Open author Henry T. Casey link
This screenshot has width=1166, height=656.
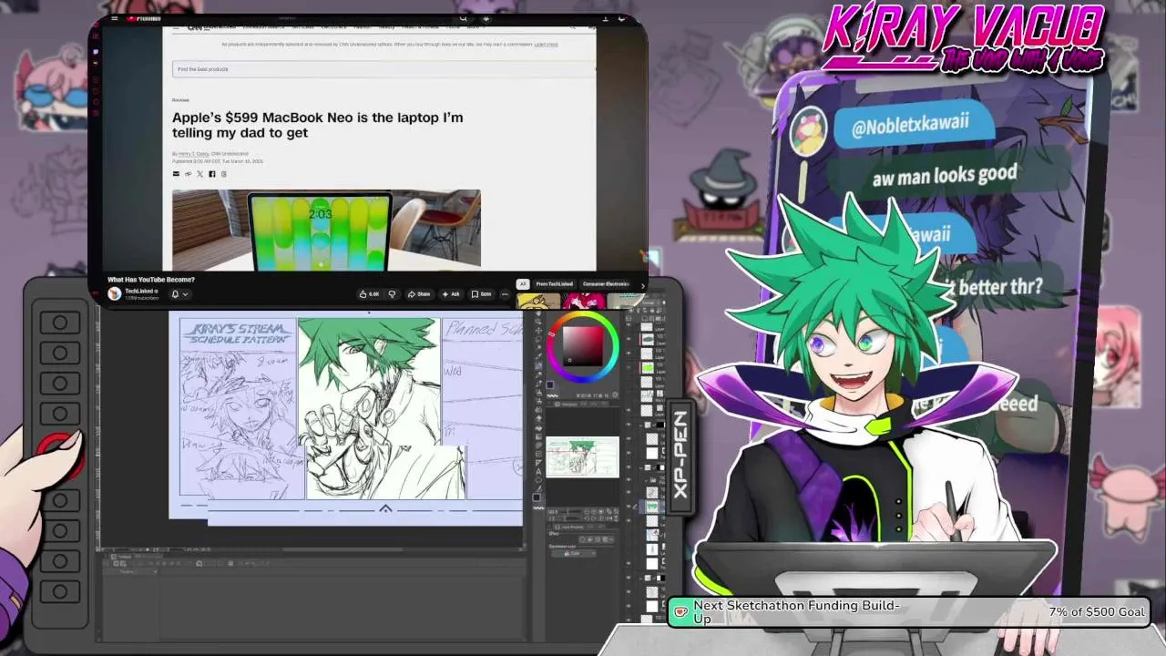coord(192,154)
